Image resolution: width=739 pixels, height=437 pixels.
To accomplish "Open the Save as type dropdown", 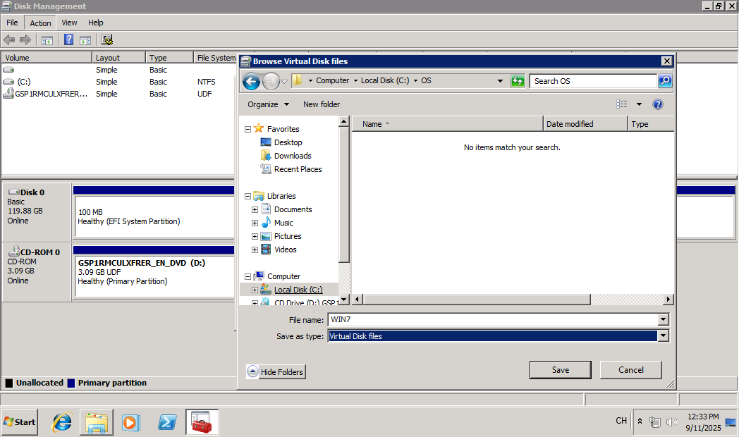I will pos(663,336).
